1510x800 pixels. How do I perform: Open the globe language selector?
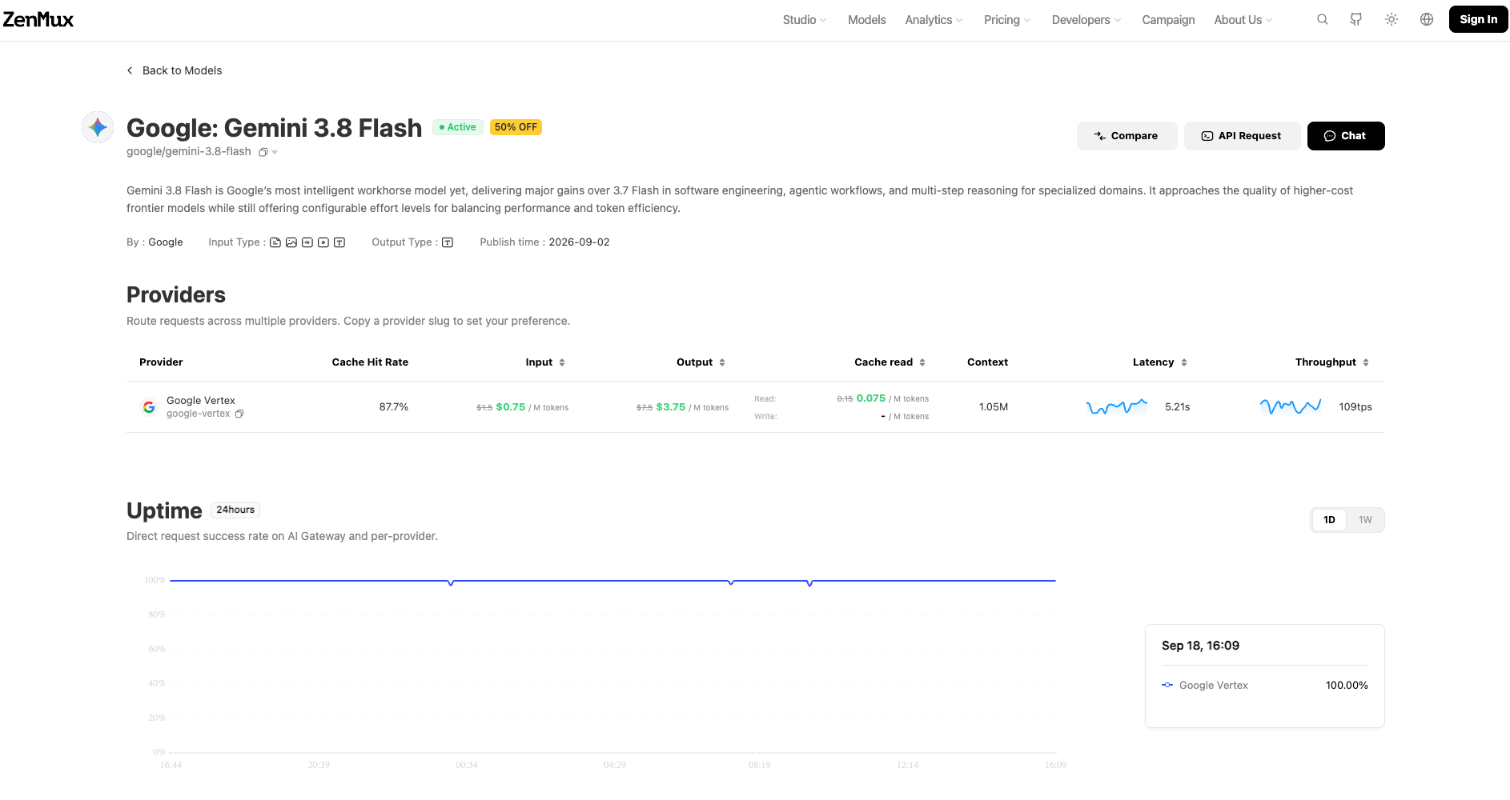[x=1427, y=19]
